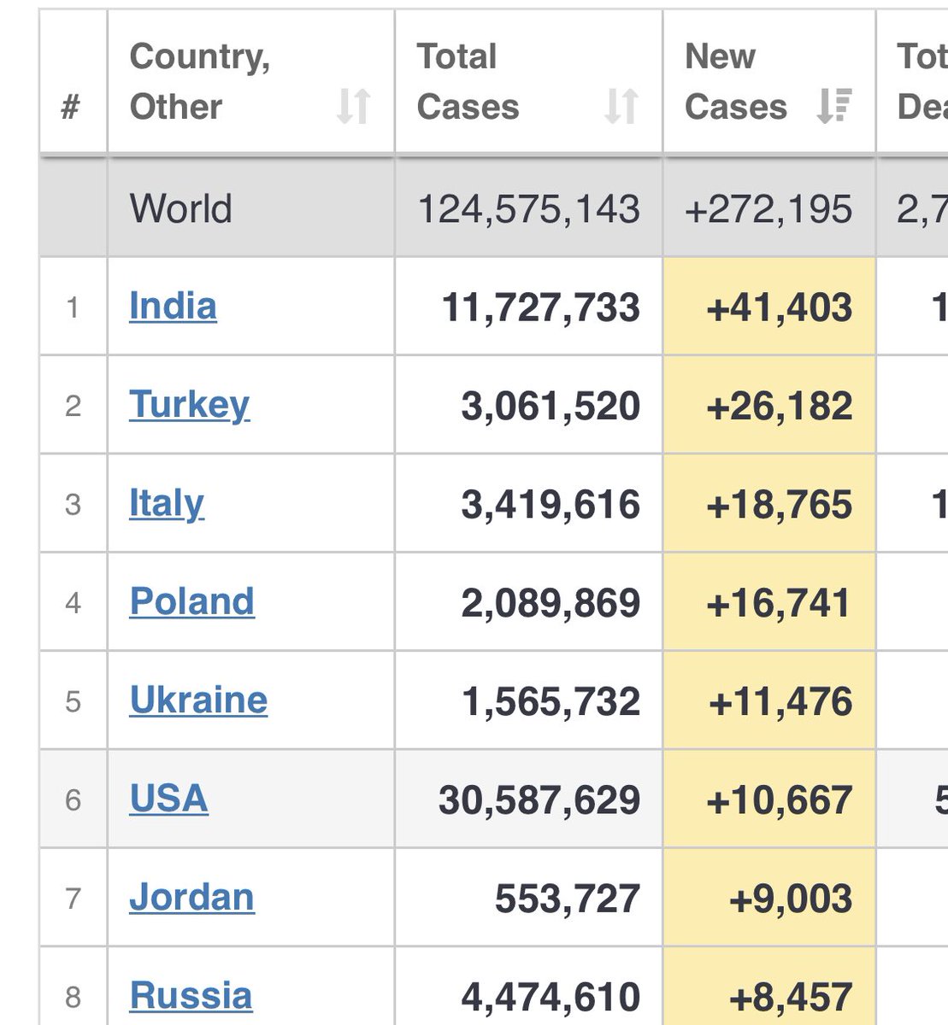Open the Ukraine country link

(x=198, y=700)
